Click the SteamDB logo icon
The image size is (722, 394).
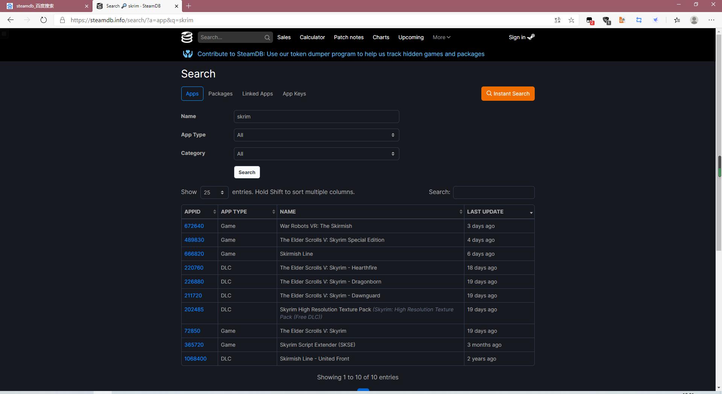[x=187, y=37]
